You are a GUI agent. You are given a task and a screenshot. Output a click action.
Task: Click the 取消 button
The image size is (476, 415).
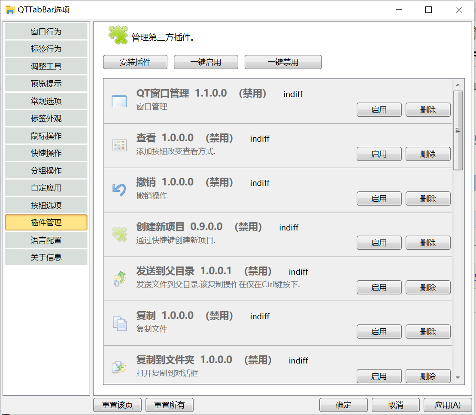396,405
